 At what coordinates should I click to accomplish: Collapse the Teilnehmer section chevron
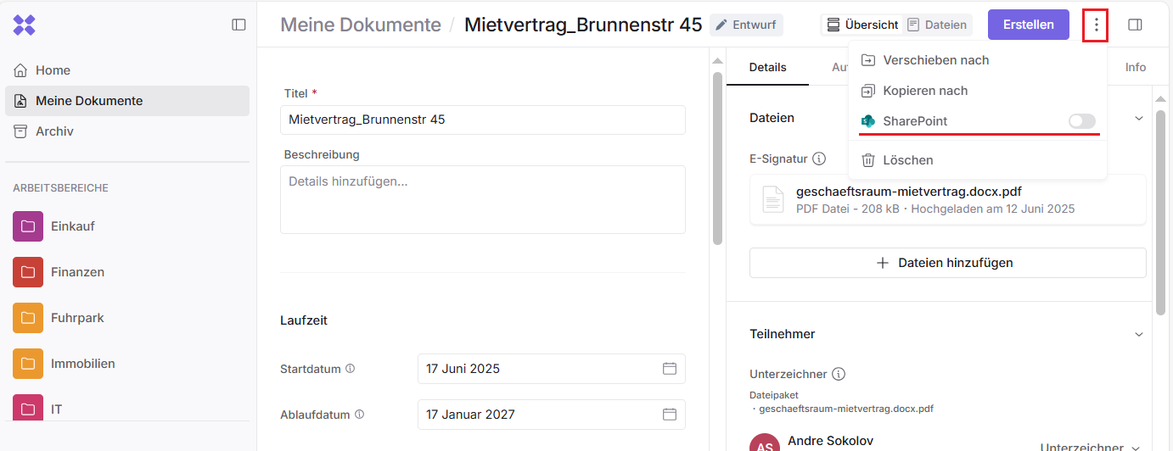[x=1139, y=334]
